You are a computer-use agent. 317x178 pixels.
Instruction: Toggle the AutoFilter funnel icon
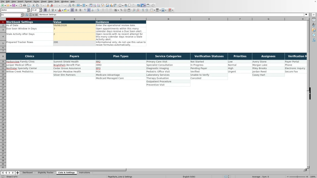102,5
